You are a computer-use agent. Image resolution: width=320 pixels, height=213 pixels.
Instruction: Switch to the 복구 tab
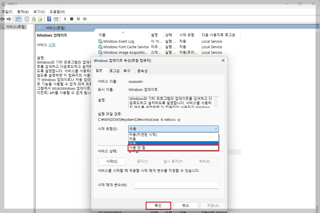tap(127, 71)
